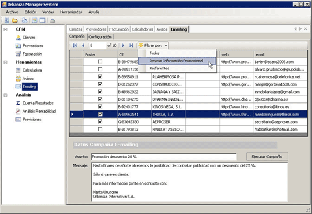
Task: Open Análisis Rentabilidad in sidebar
Action: point(39,111)
